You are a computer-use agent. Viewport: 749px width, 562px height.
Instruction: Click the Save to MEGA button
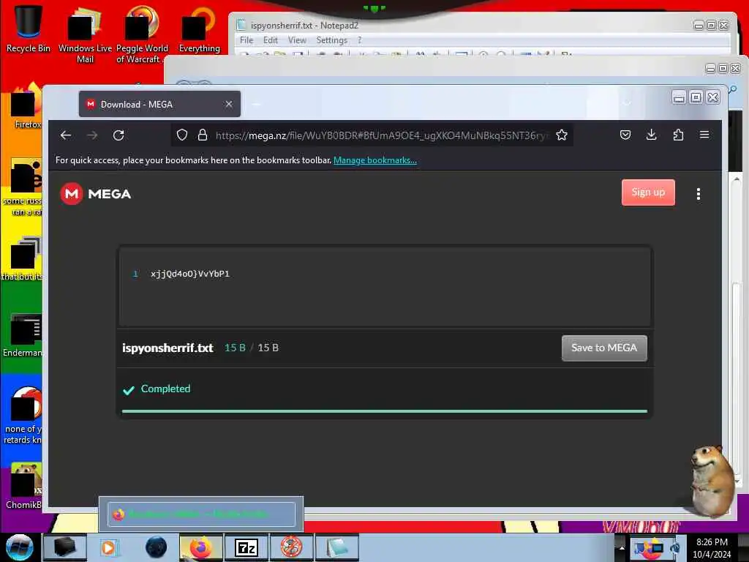[604, 348]
